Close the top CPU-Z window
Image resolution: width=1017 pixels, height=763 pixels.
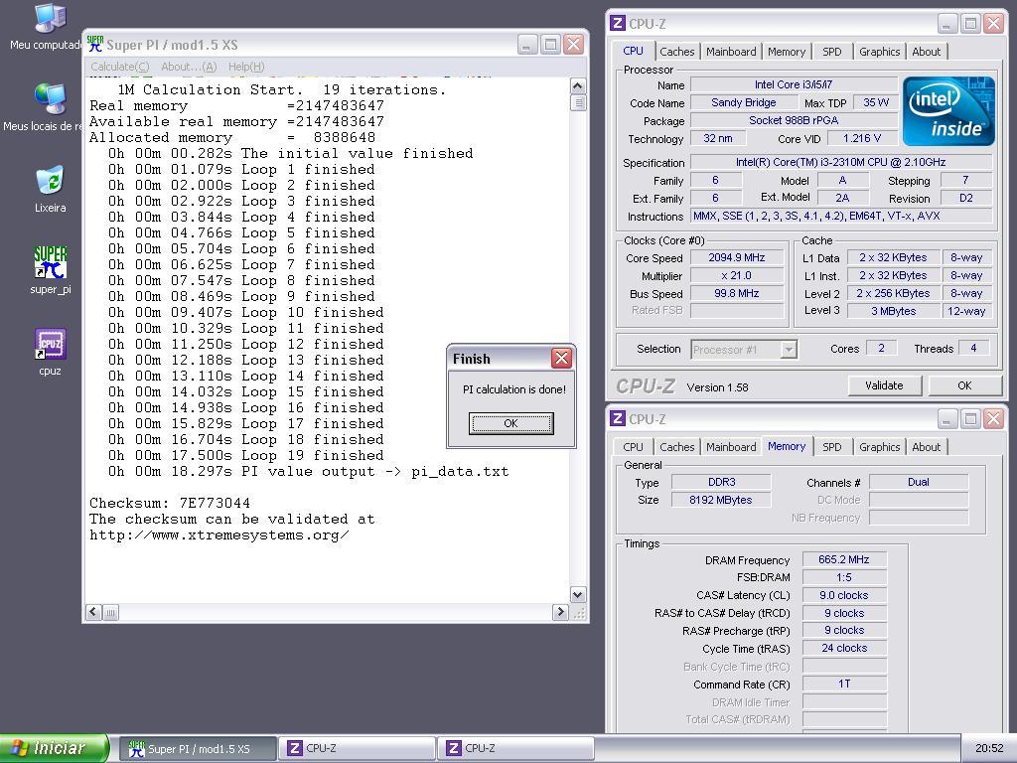tap(993, 24)
